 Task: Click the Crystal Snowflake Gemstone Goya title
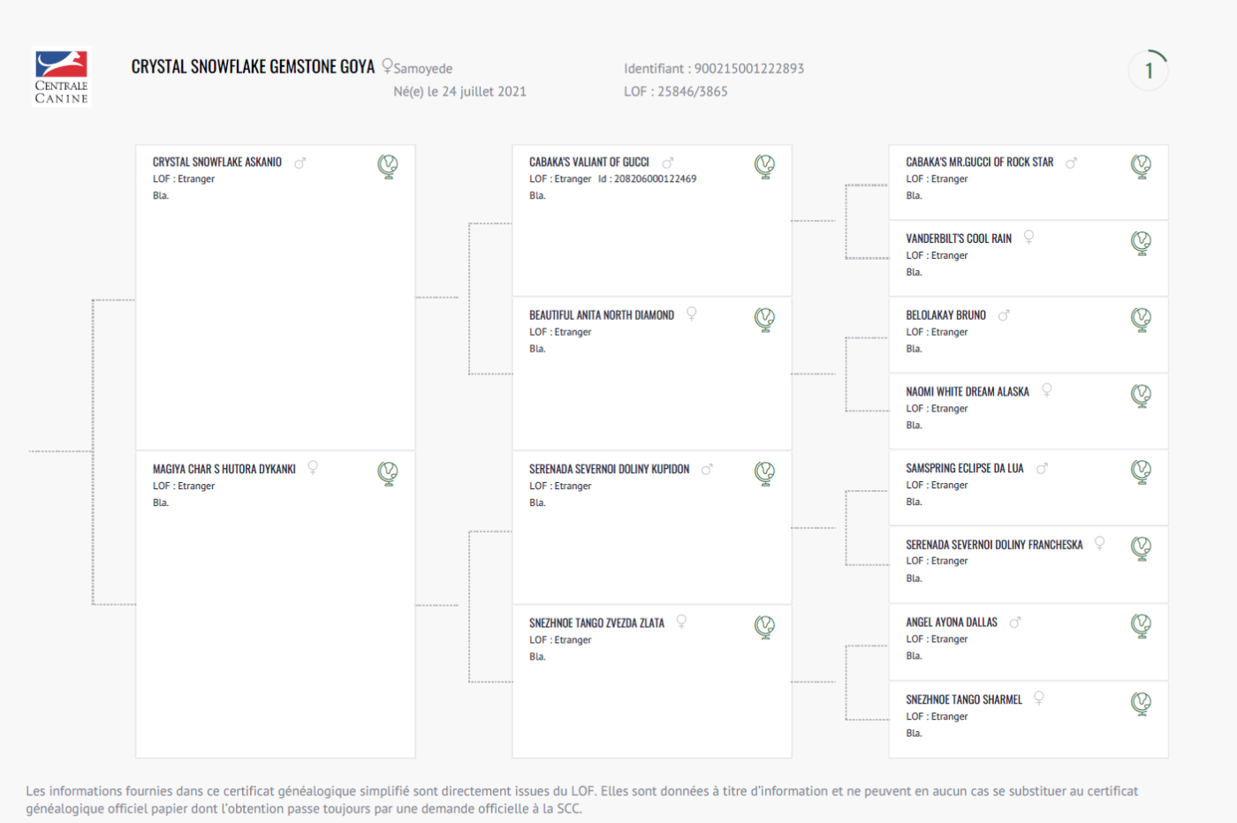[253, 67]
